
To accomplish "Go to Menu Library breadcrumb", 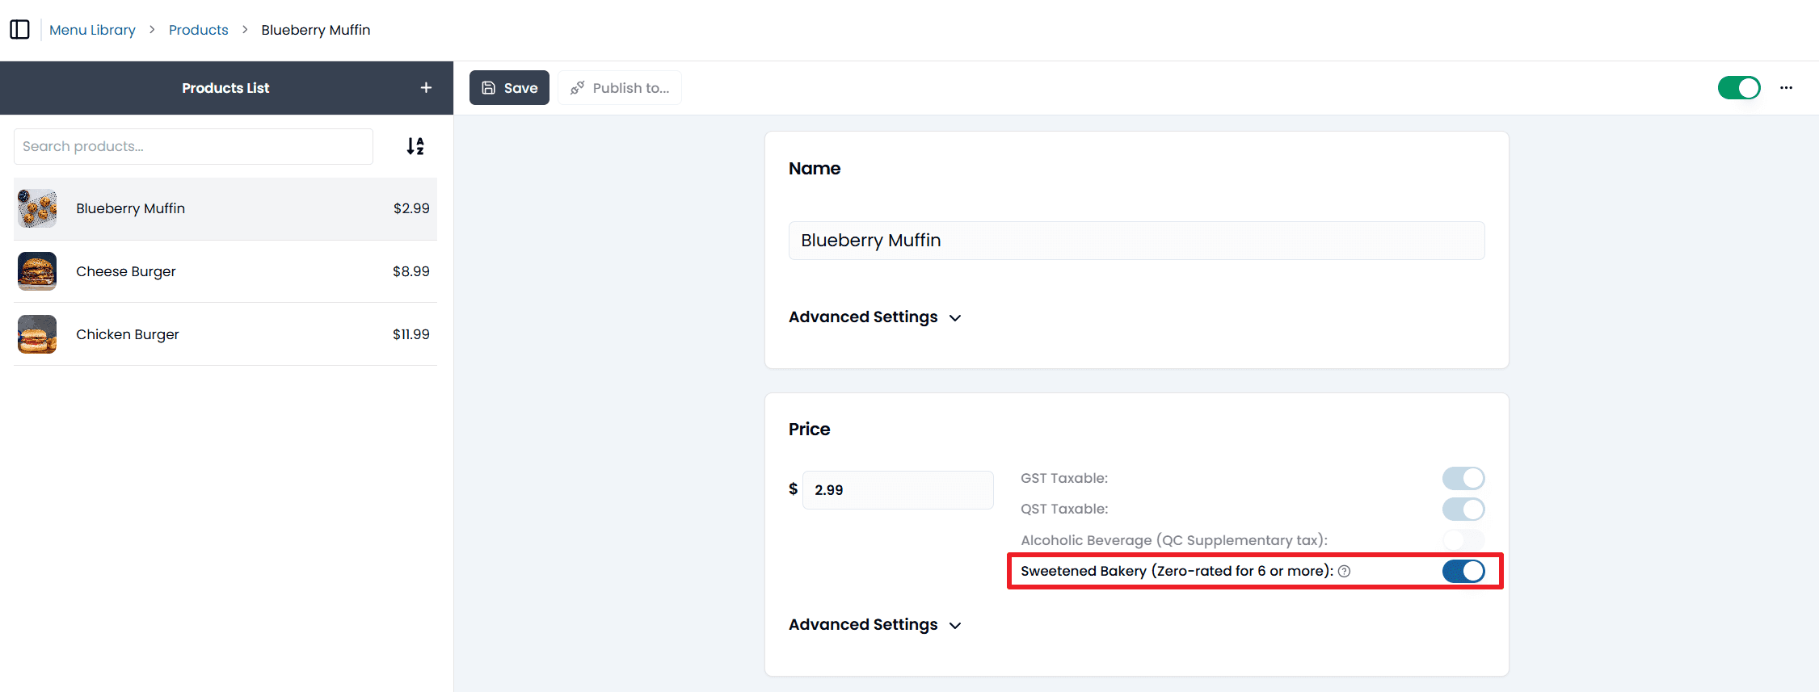I will coord(92,30).
